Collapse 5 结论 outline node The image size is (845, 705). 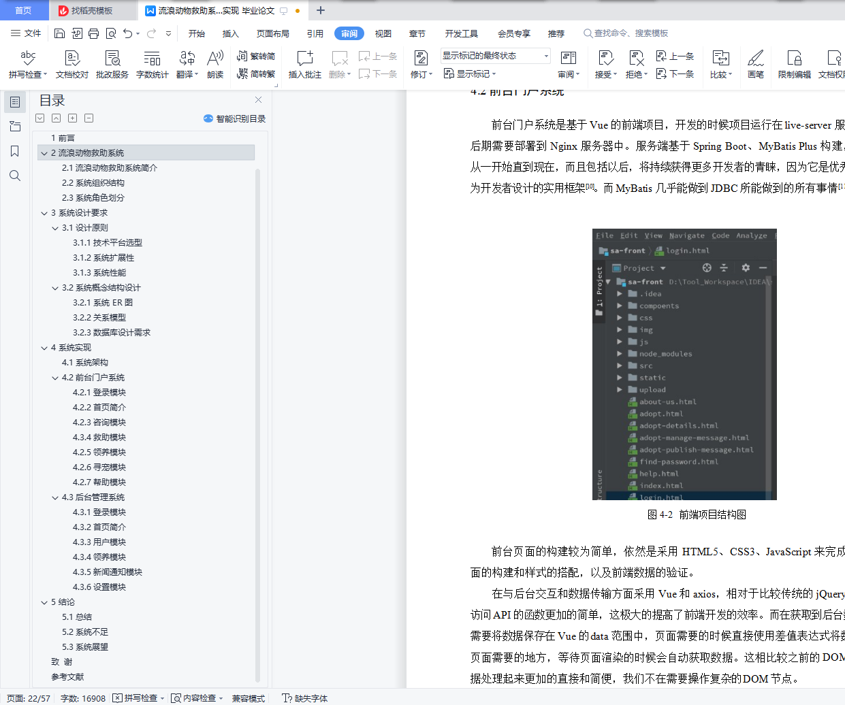(x=44, y=602)
